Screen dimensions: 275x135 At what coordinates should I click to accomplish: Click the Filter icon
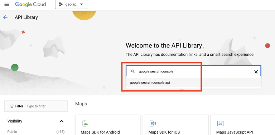12,106
